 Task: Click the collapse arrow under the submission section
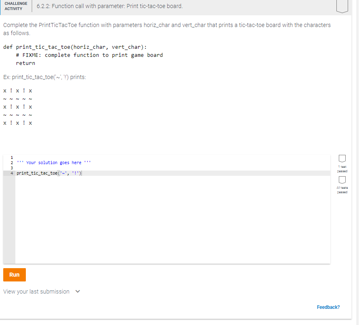78,291
